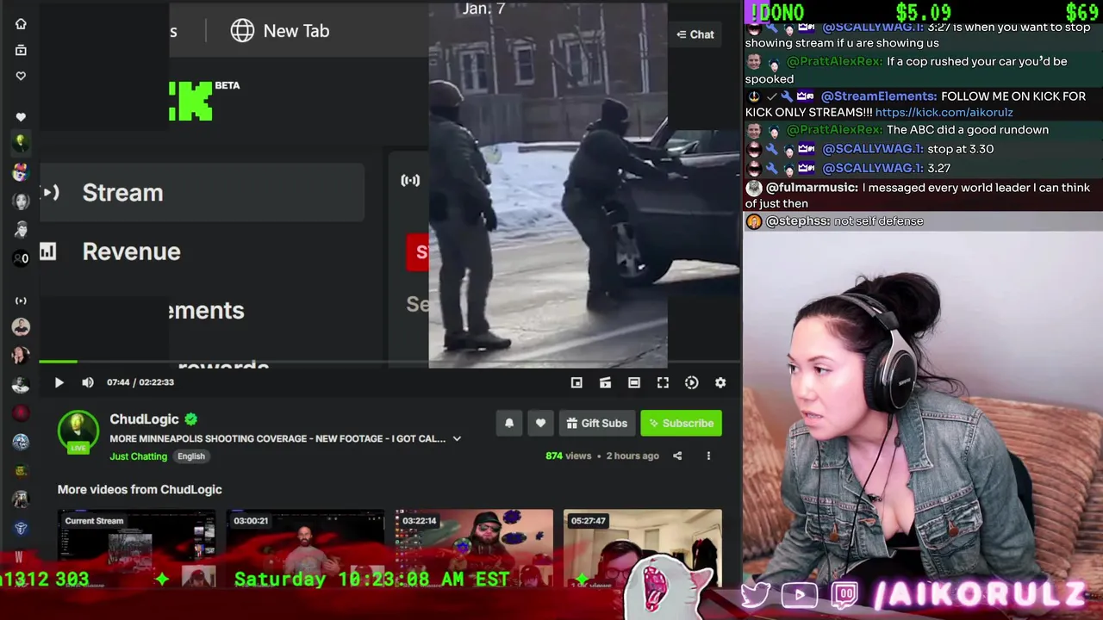The height and width of the screenshot is (620, 1103).
Task: Enter fullscreen on the player
Action: 663,382
